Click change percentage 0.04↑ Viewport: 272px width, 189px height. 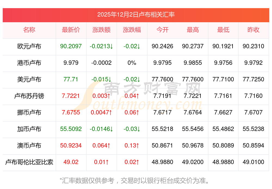point(132,96)
